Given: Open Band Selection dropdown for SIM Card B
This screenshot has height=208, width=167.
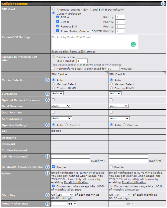Looking at the screenshot, I should click(x=119, y=106).
